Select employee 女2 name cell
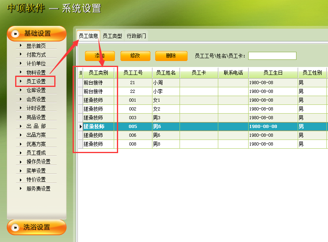 click(166, 109)
